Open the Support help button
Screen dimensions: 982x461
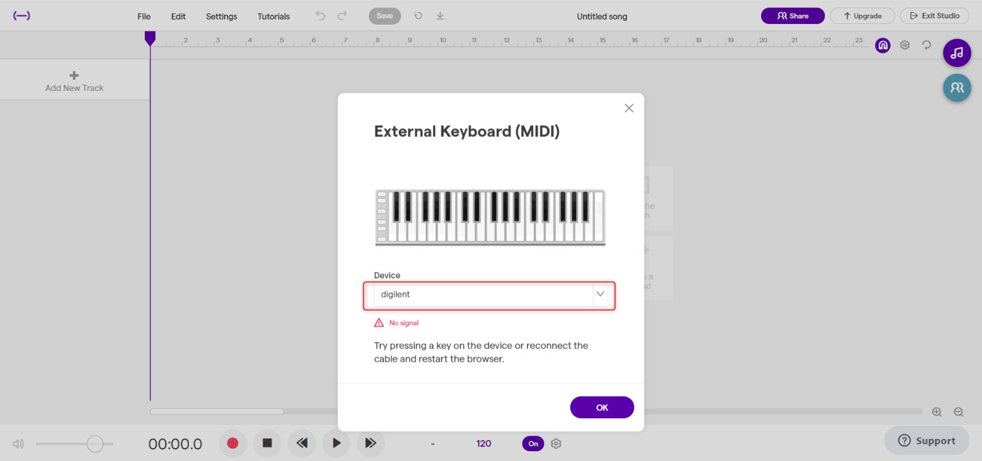927,441
